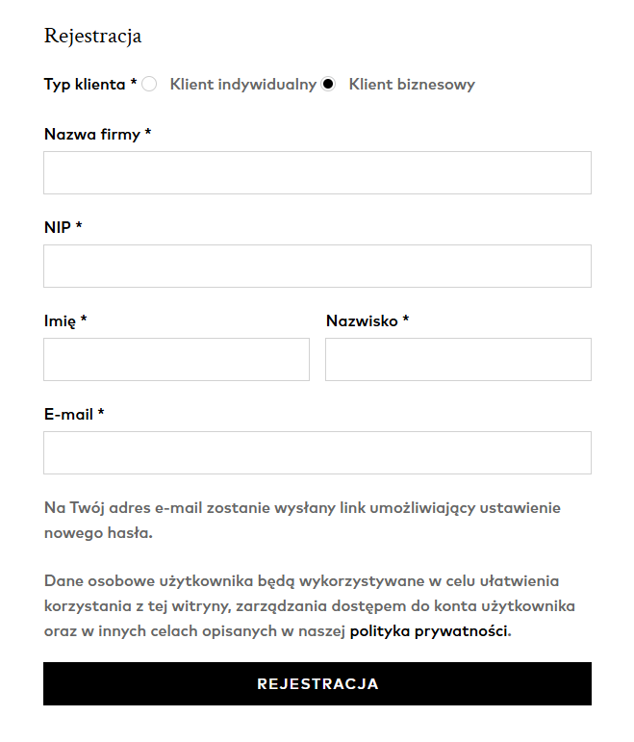Click the 'Nazwa firmy *' field label

[x=97, y=134]
